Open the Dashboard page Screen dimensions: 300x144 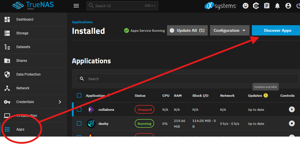(x=34, y=19)
